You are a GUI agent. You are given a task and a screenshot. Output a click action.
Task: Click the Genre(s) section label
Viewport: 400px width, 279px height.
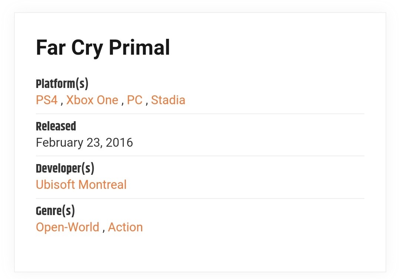pos(55,211)
